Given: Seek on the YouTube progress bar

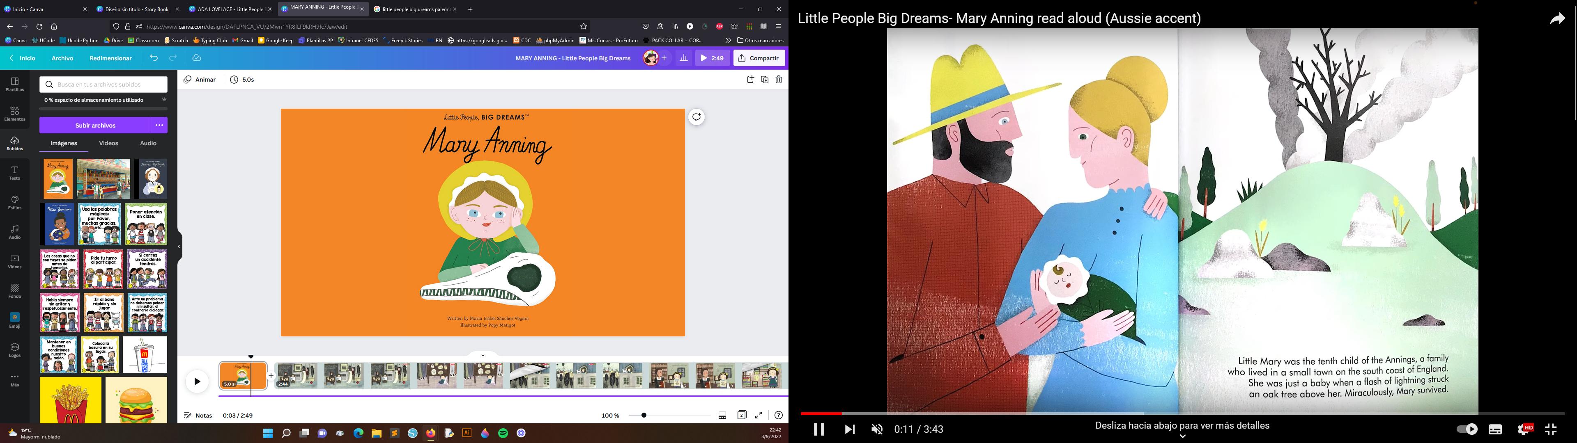Looking at the screenshot, I should (1182, 413).
